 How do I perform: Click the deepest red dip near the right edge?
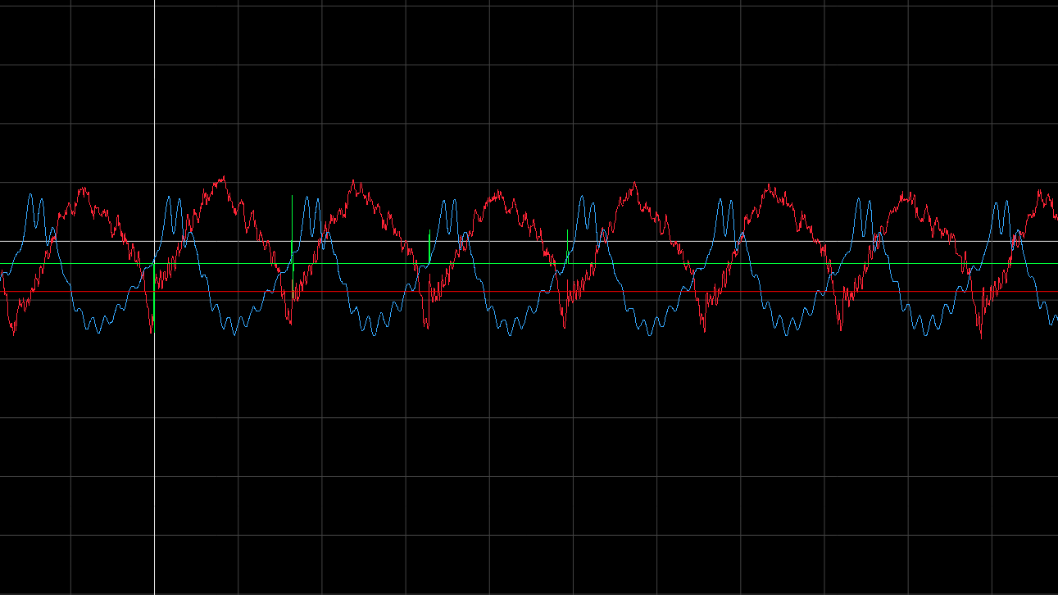pyautogui.click(x=981, y=334)
